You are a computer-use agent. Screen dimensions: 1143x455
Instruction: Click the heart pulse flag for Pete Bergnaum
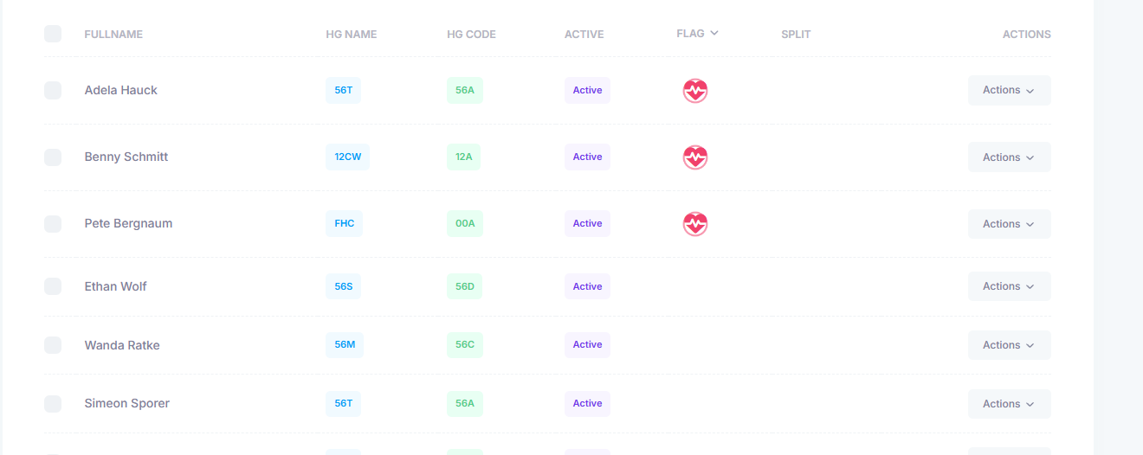coord(695,224)
